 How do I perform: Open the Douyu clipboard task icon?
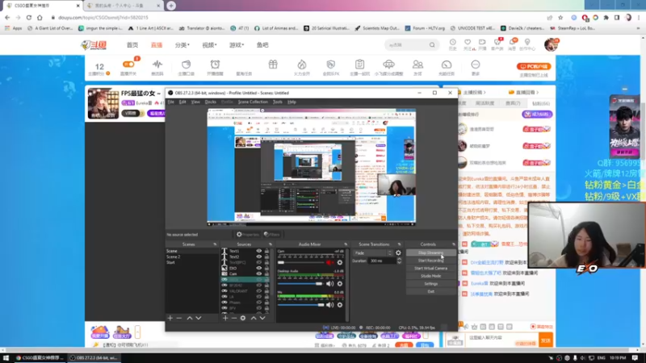[359, 65]
